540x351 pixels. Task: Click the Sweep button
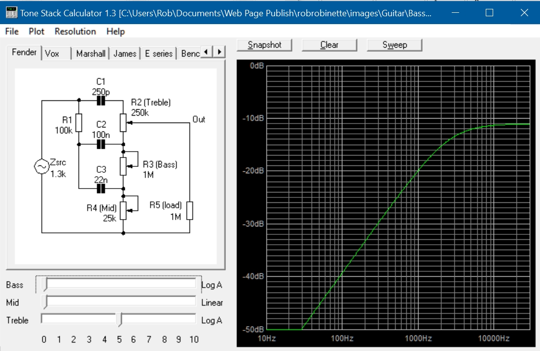pos(395,45)
